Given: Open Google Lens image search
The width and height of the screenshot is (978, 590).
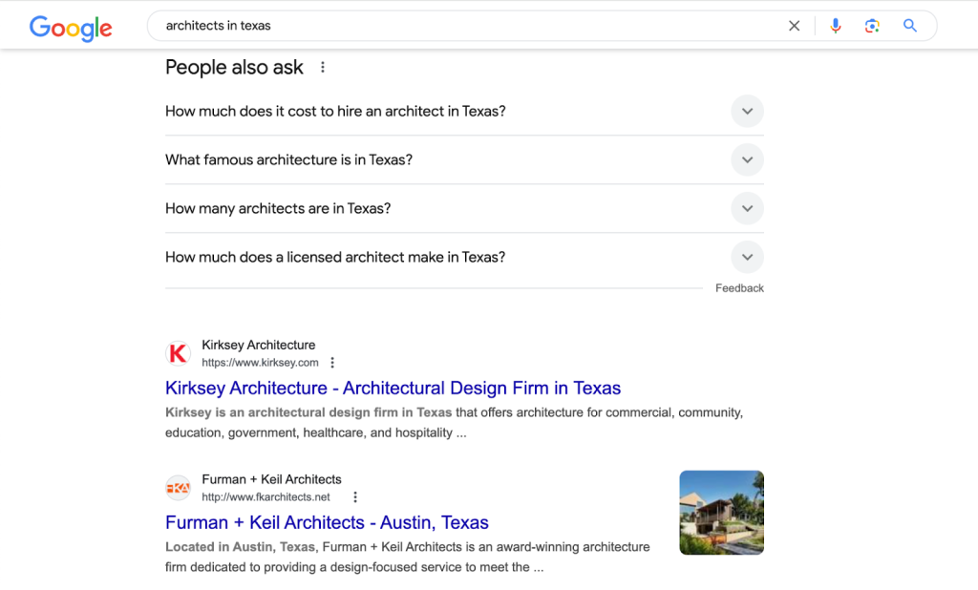Looking at the screenshot, I should [872, 26].
